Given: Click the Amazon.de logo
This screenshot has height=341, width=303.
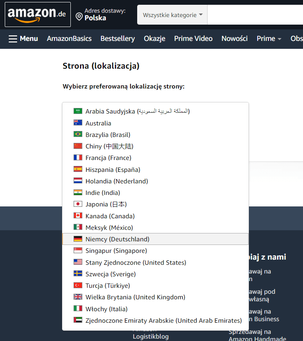Looking at the screenshot, I should [x=38, y=15].
